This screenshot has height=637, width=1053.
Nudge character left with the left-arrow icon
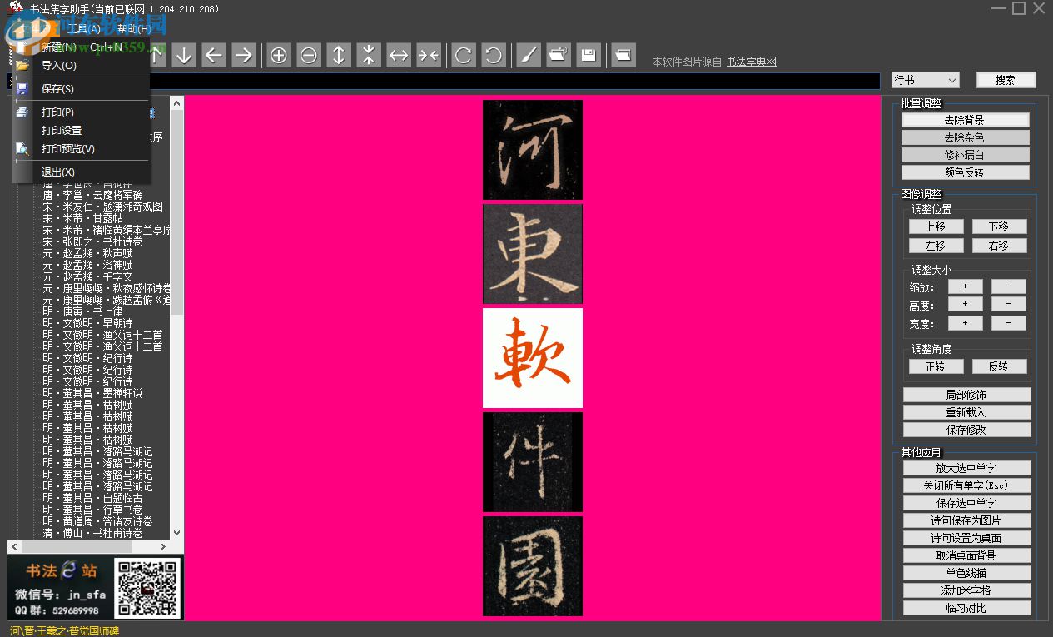click(x=214, y=55)
